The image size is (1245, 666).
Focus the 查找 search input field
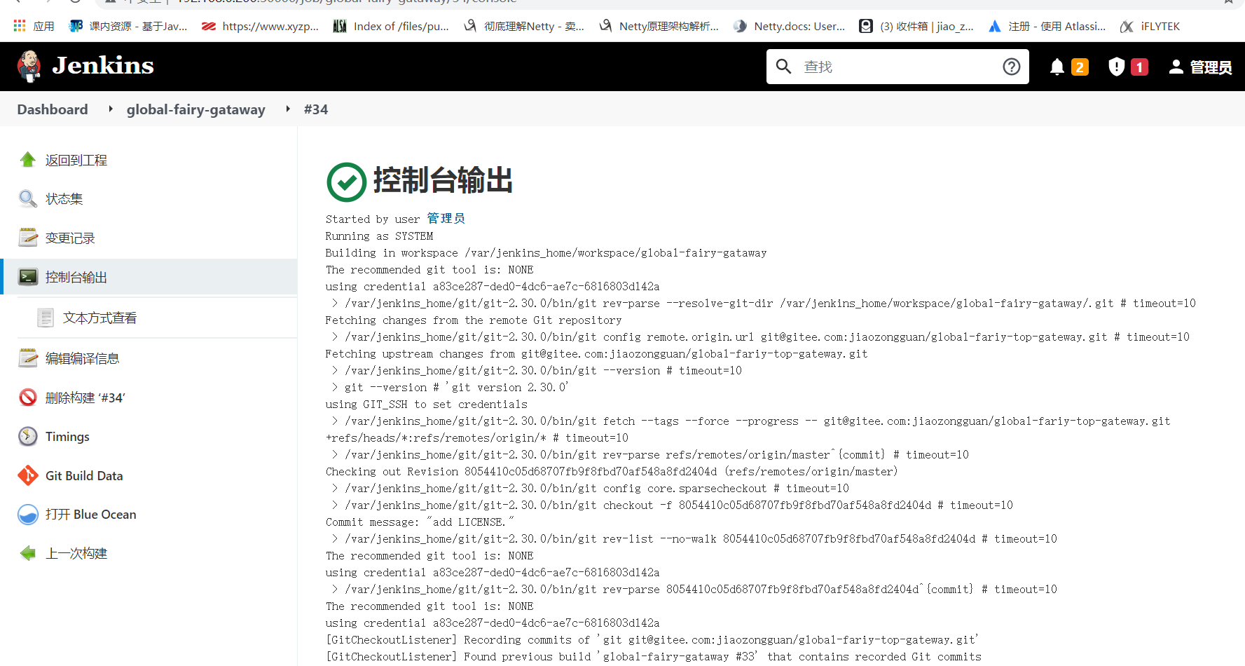click(x=897, y=67)
